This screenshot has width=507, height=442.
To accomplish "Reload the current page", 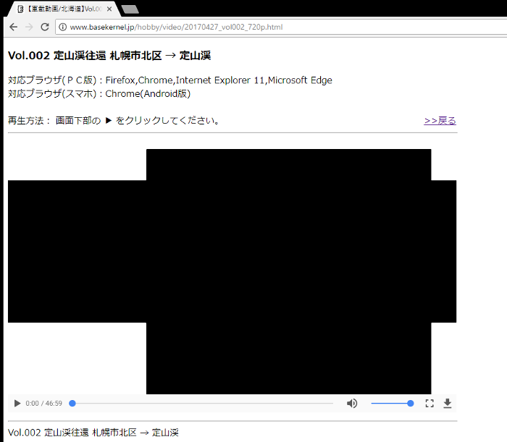I will [x=45, y=27].
